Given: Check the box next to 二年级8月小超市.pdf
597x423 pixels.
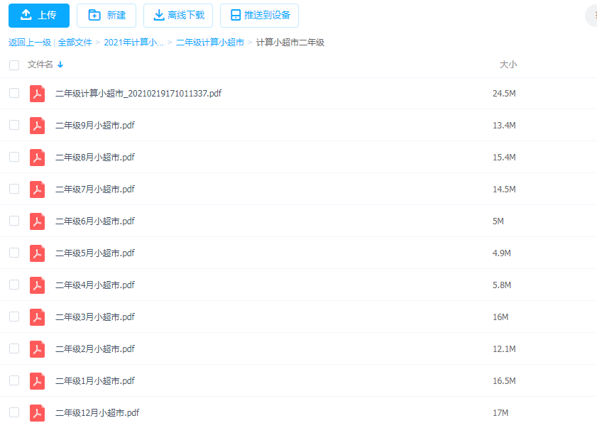Looking at the screenshot, I should point(14,157).
